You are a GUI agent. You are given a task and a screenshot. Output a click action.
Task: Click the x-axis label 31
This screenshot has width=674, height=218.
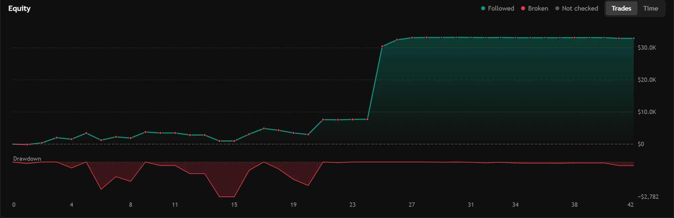pos(471,205)
